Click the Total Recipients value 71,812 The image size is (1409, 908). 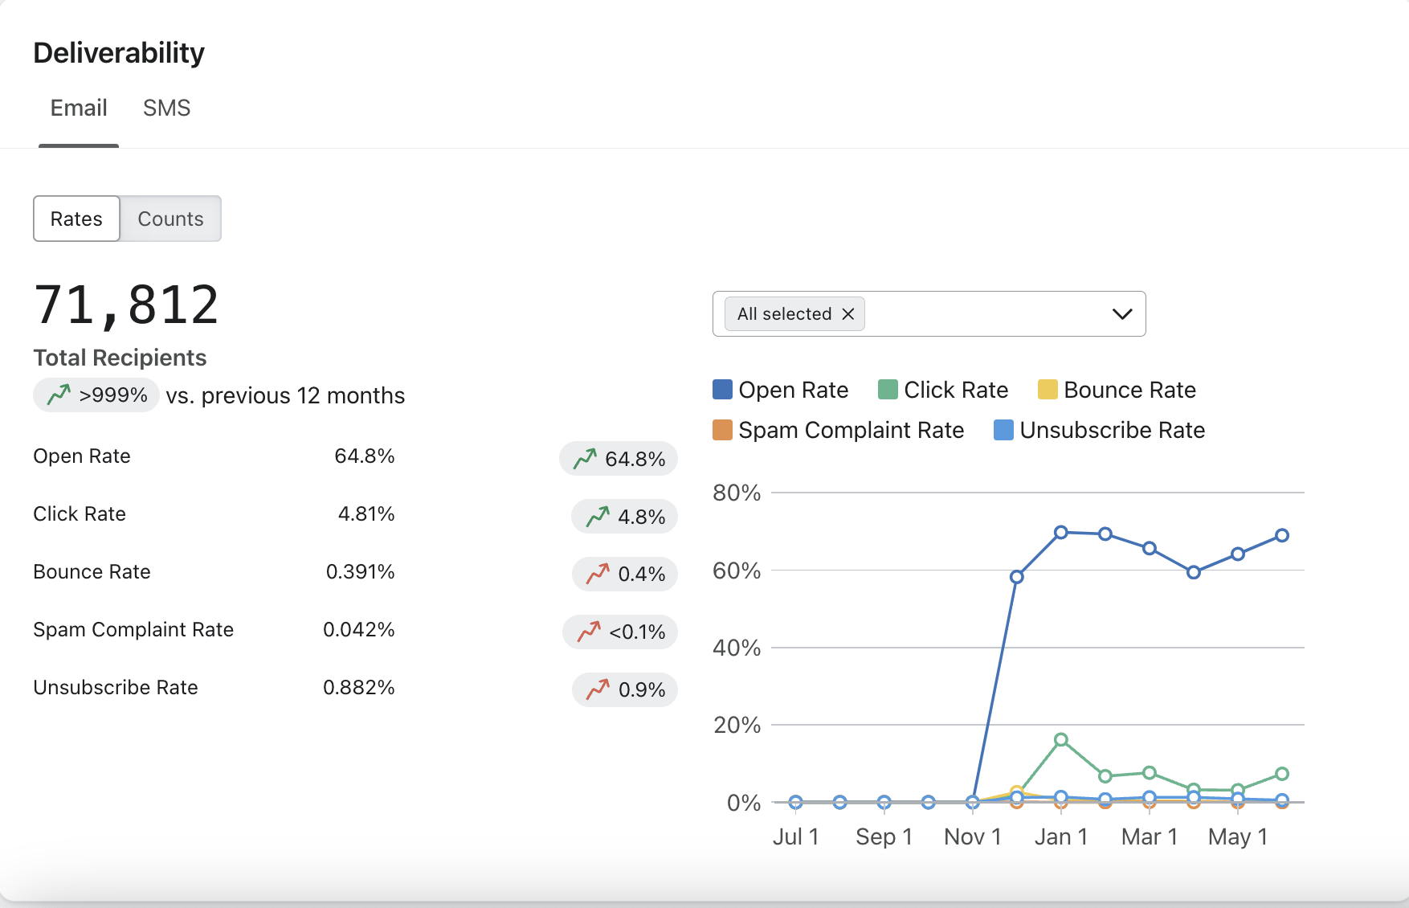(126, 305)
